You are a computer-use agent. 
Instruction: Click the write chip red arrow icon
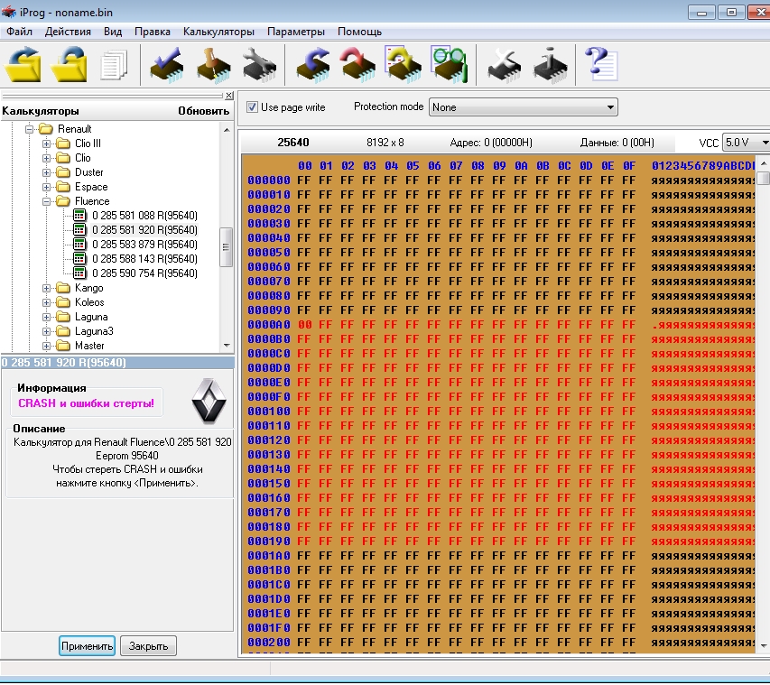357,64
